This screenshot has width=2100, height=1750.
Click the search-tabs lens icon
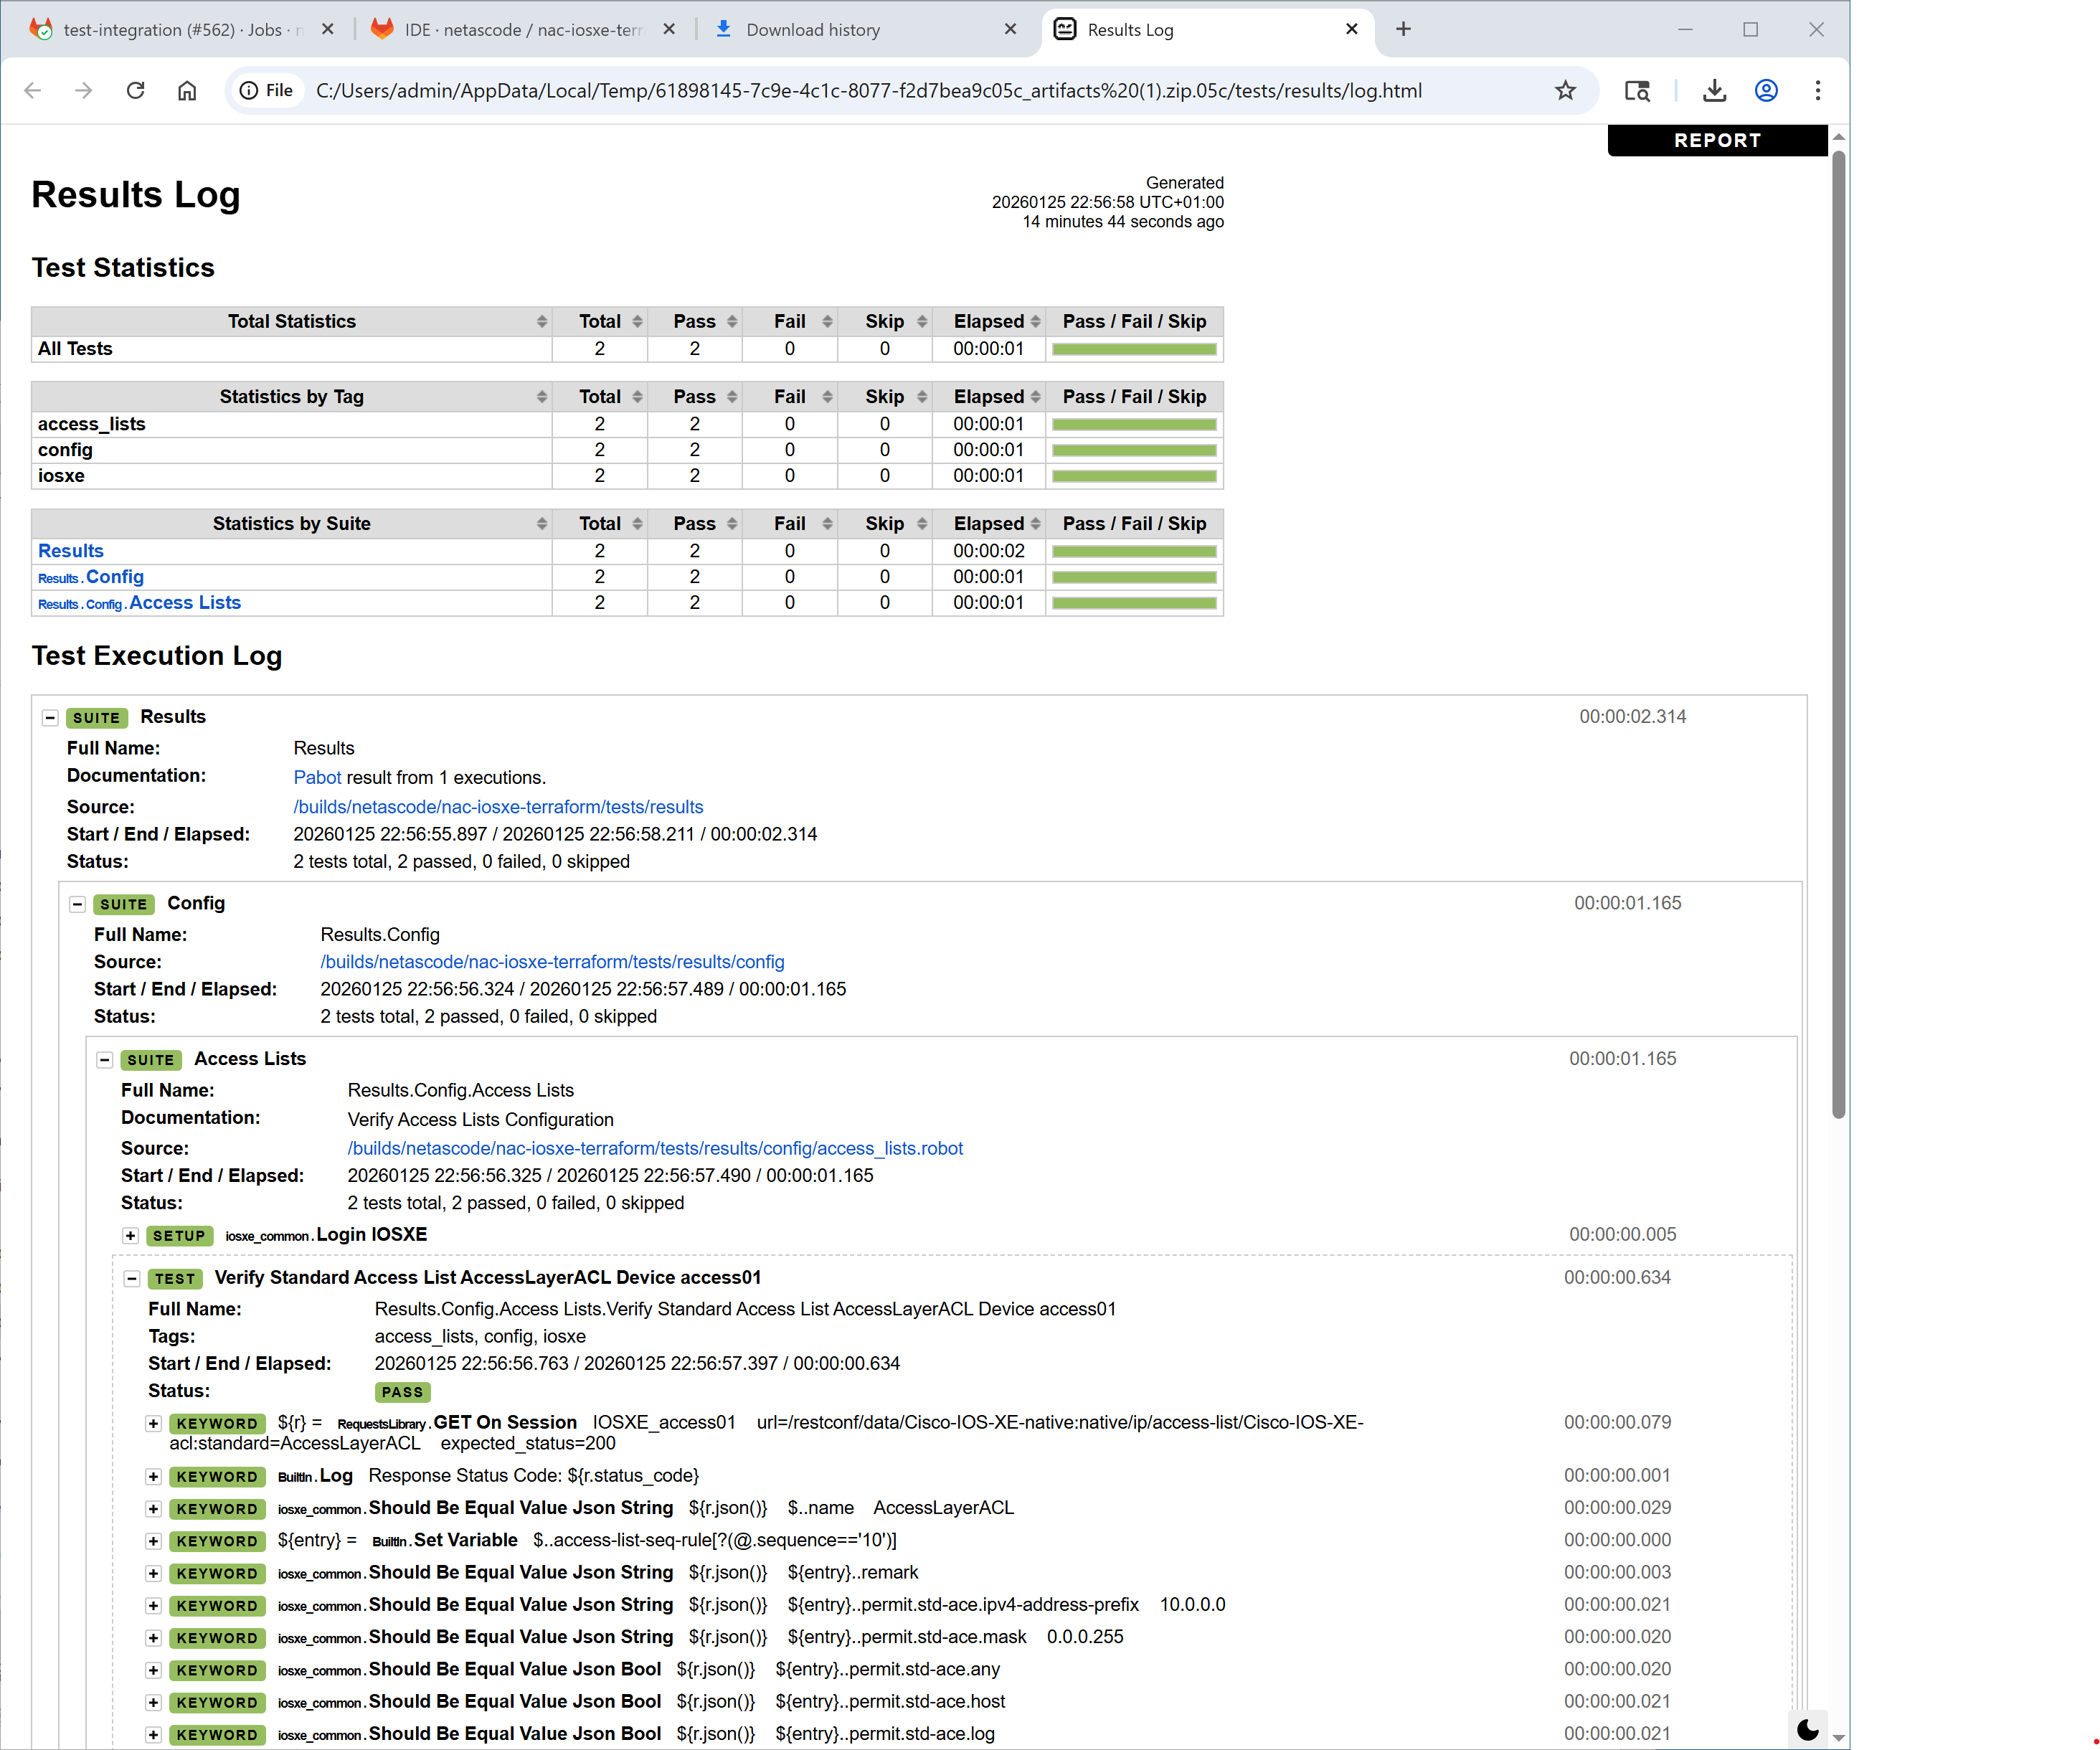(1636, 91)
